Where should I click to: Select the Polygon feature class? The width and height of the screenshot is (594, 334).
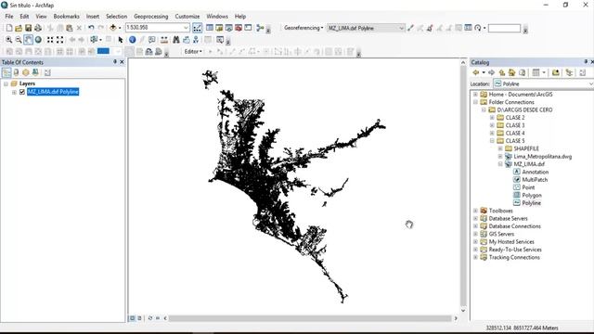(532, 196)
